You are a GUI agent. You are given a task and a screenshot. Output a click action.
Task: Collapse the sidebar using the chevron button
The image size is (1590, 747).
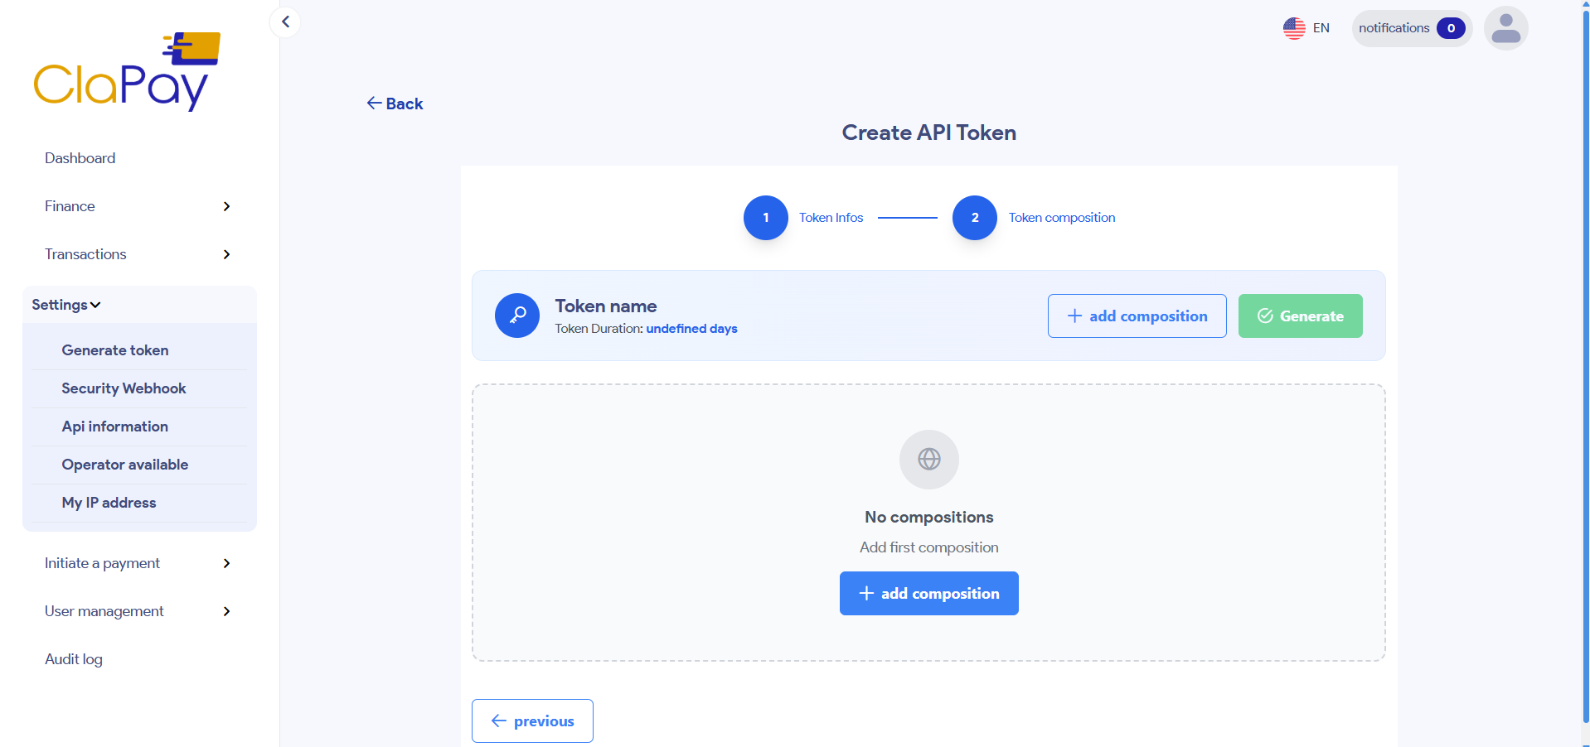[x=284, y=22]
